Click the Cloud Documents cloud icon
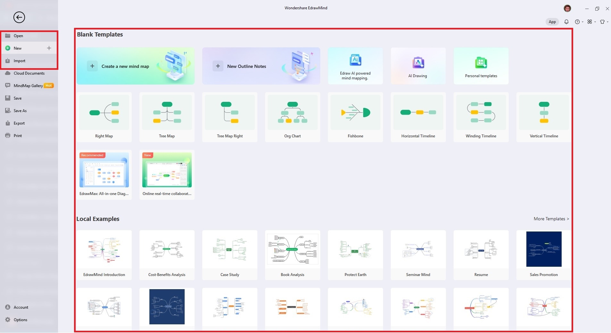This screenshot has height=333, width=611. (x=8, y=73)
